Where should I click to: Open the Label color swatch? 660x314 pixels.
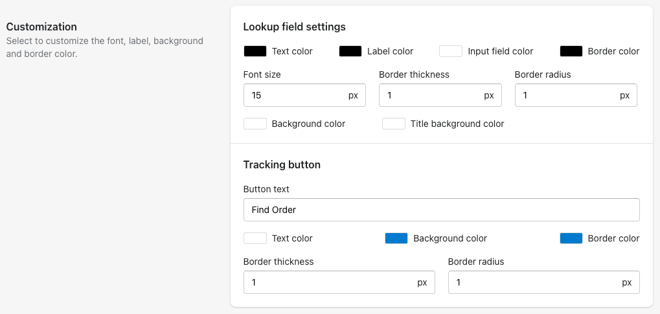[350, 51]
